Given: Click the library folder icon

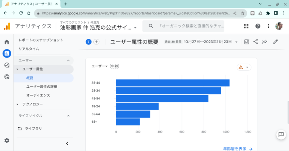Looking at the screenshot, I should click(20, 129).
